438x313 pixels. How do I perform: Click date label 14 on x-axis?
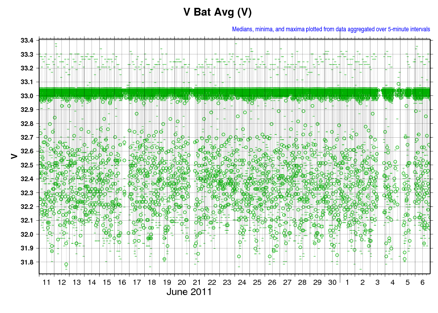[x=92, y=282]
